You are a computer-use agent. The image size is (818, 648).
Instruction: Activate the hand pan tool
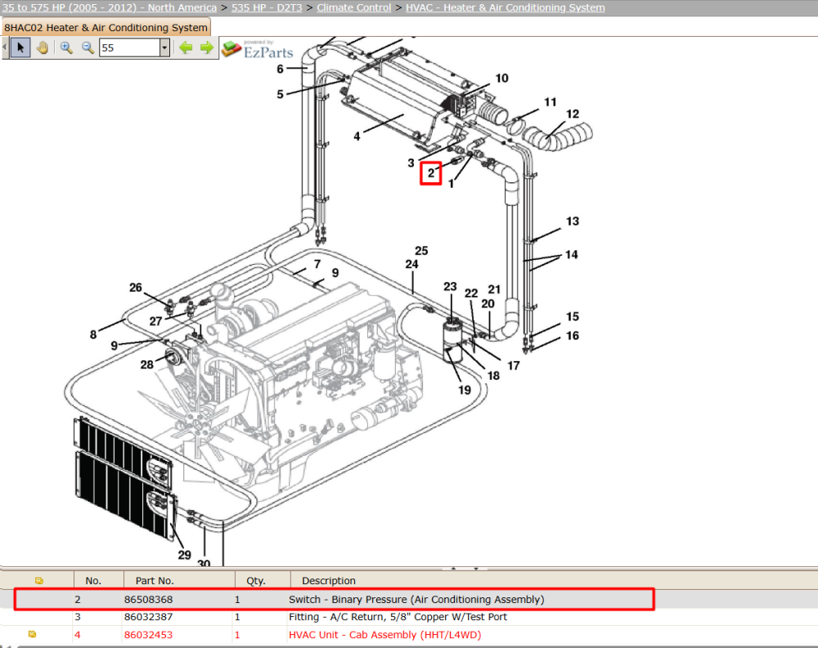(43, 48)
